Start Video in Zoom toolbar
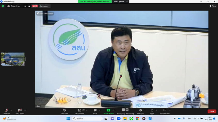218x122 pixels. (x=20, y=111)
